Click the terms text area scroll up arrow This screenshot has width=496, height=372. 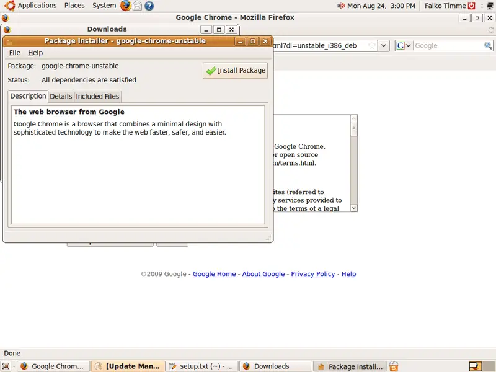[x=354, y=118]
